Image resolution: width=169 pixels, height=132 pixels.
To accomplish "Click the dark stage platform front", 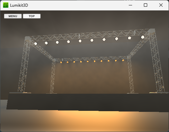I will coord(87,102).
